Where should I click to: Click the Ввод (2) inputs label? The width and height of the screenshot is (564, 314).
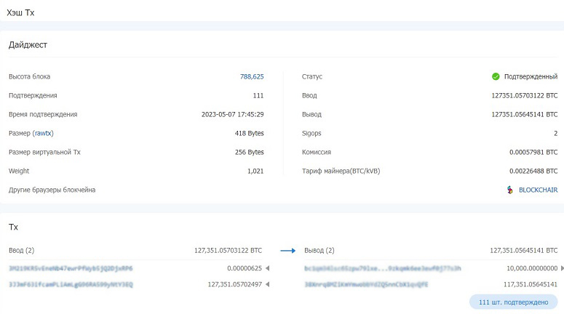click(22, 251)
